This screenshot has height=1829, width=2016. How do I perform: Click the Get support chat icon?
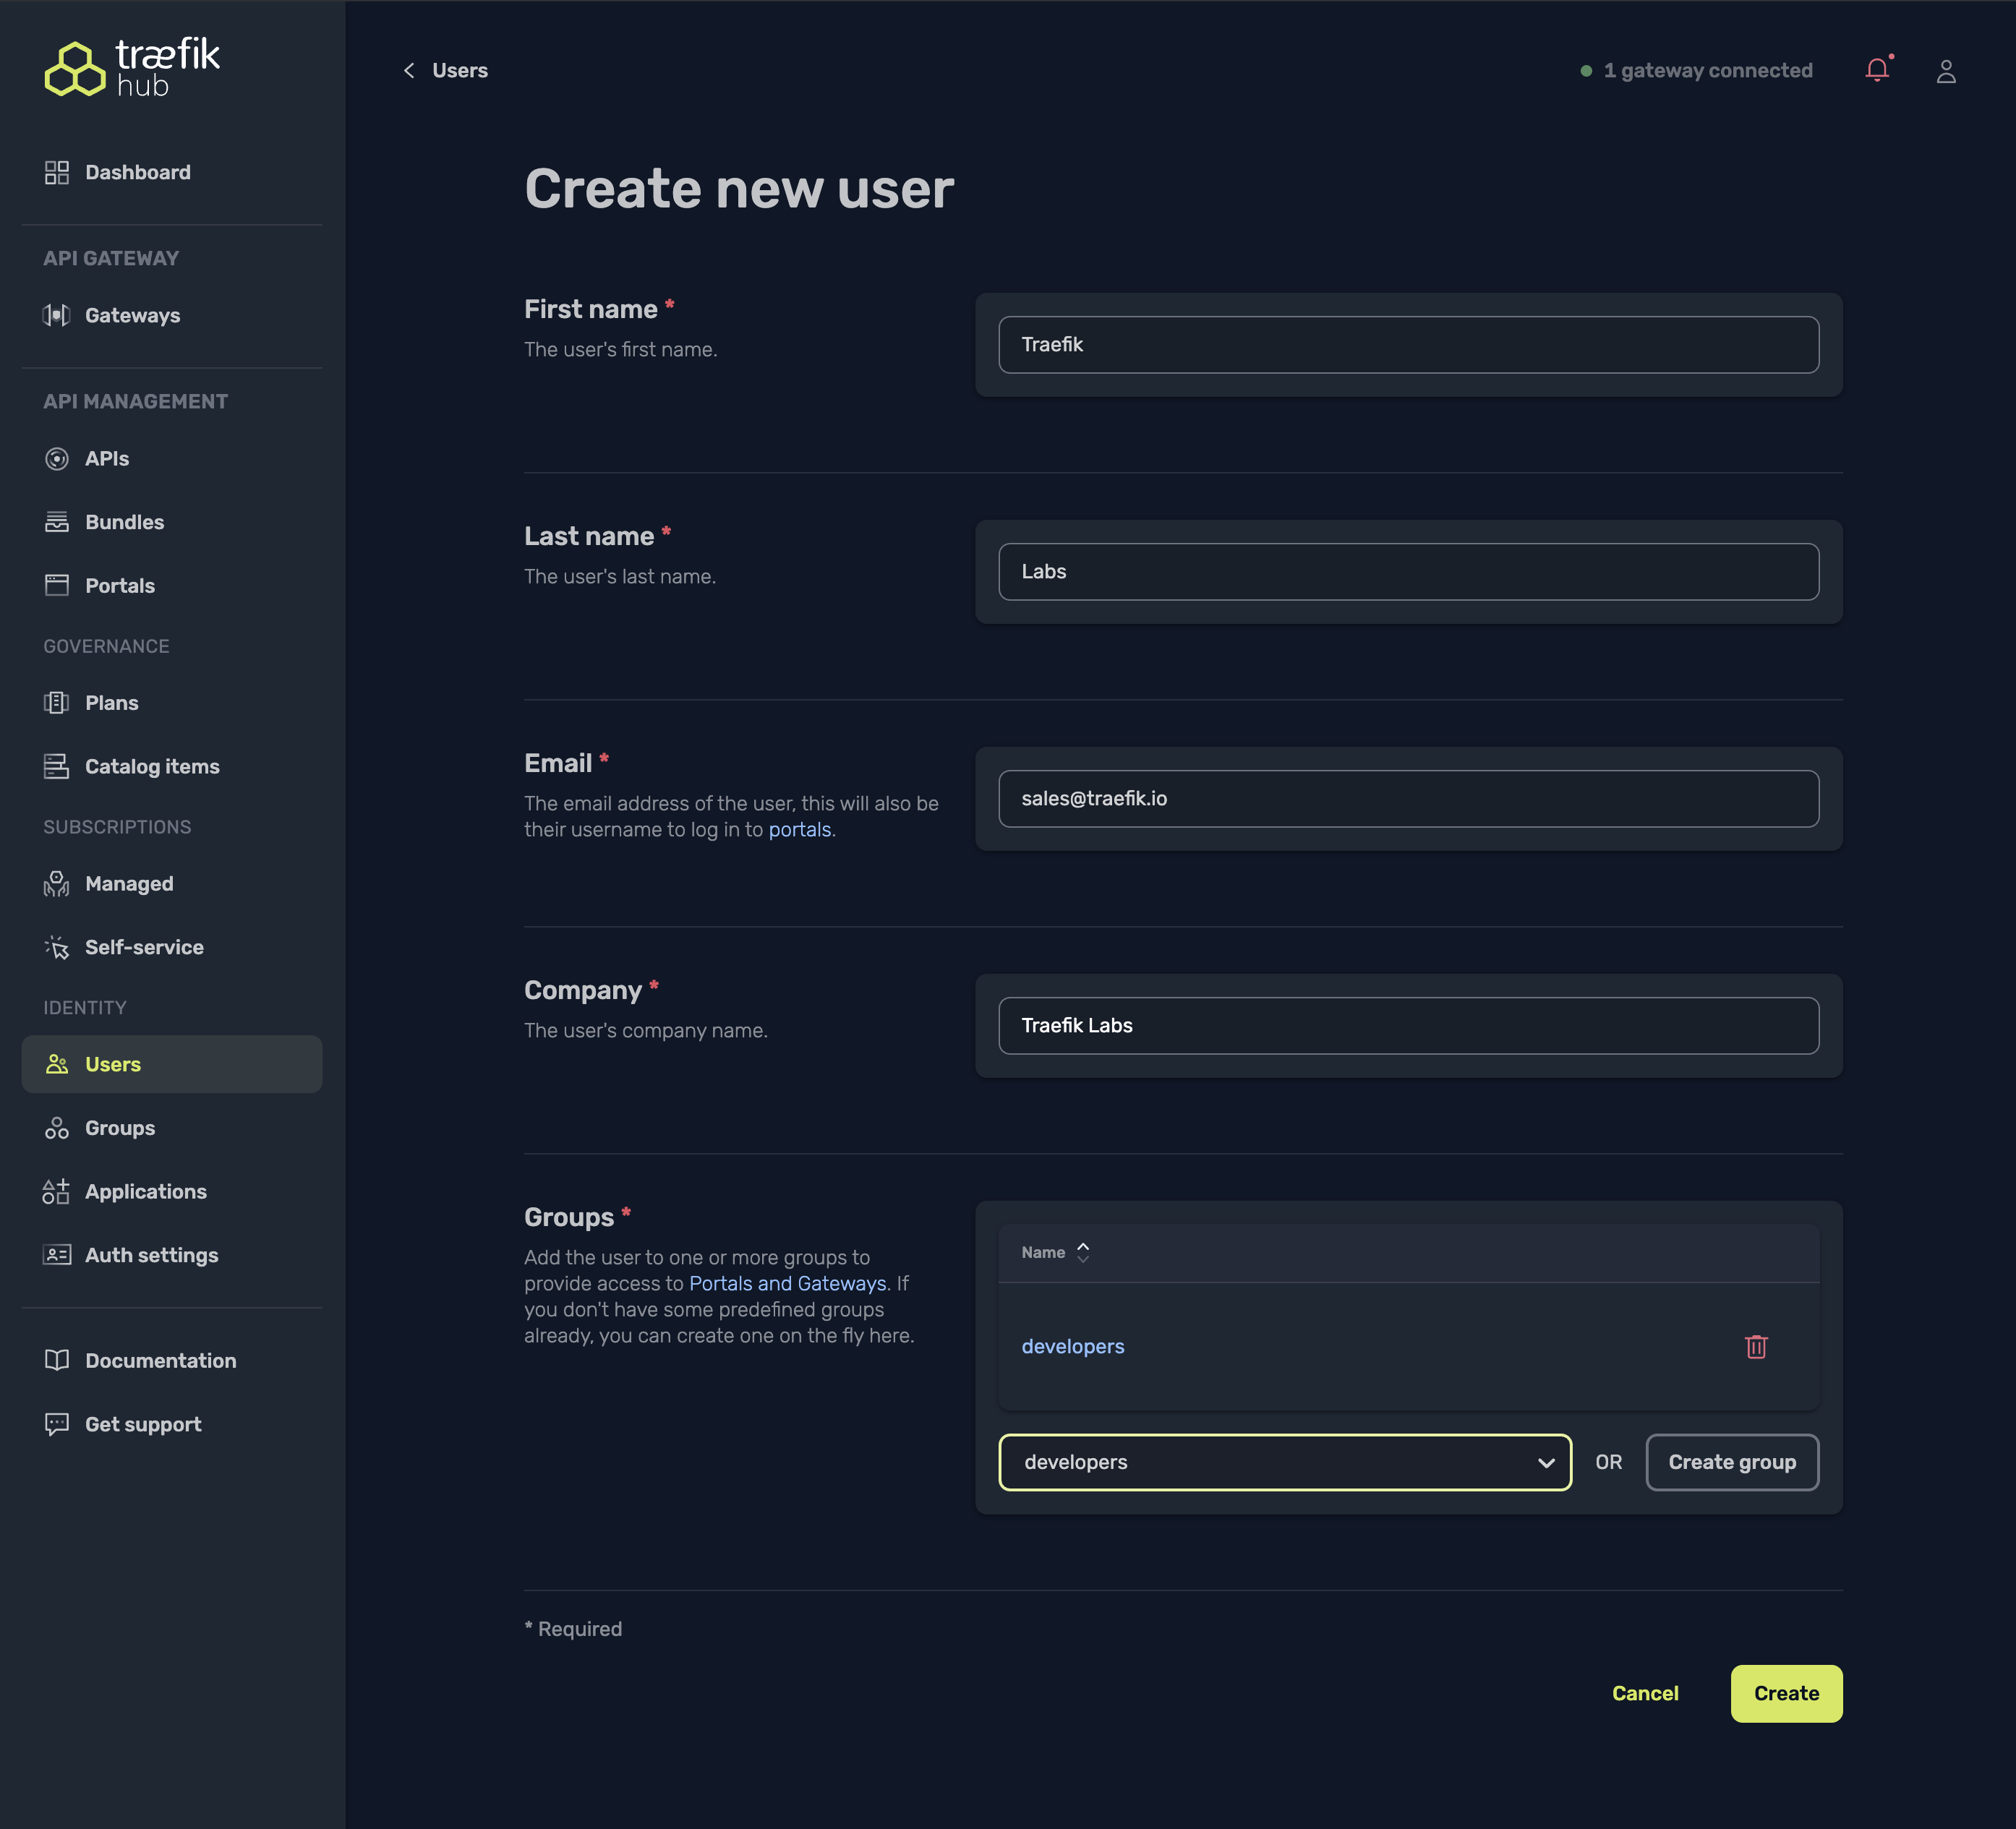57,1424
